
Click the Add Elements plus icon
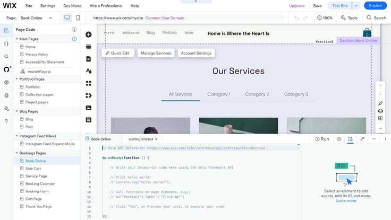[89, 34]
